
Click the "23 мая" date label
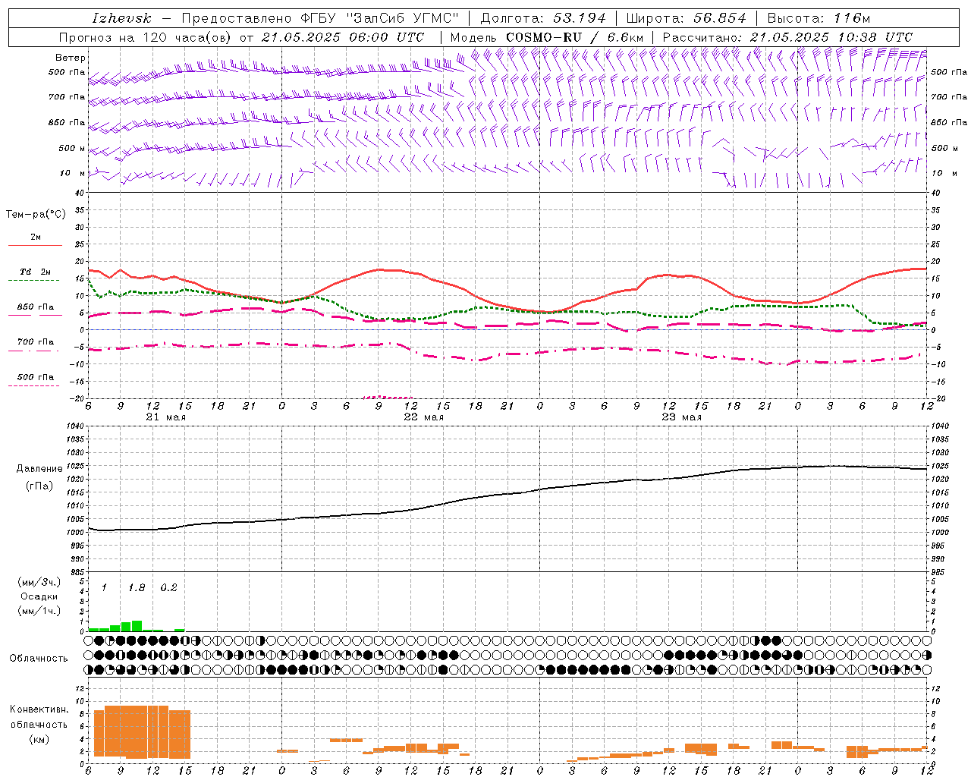click(x=681, y=417)
